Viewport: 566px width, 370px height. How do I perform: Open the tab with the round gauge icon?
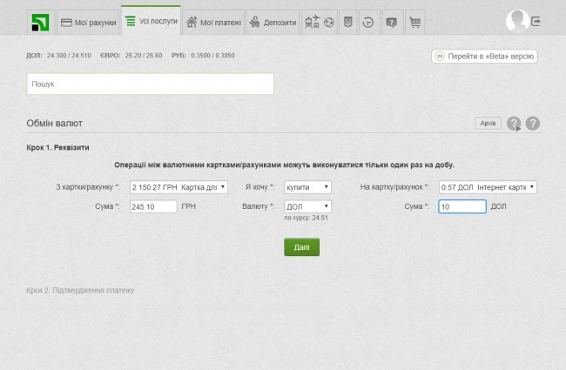(369, 23)
